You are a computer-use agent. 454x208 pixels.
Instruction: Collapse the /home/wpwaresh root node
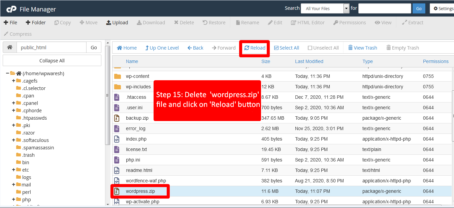click(x=8, y=73)
